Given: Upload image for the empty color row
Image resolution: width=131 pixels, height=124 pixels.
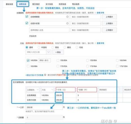Looking at the screenshot, I should pyautogui.click(x=109, y=30).
